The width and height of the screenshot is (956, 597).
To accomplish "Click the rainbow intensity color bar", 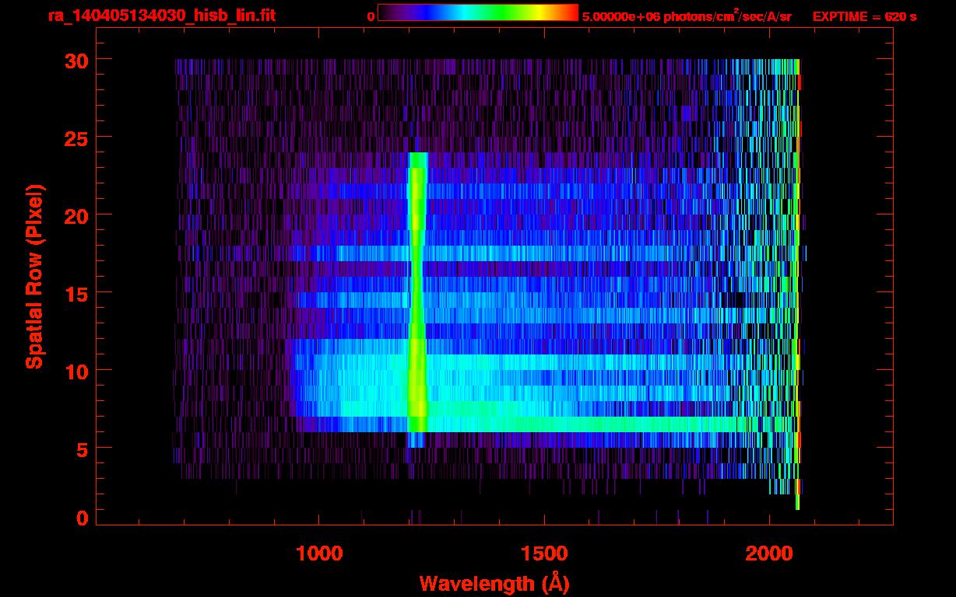I will 477,13.
